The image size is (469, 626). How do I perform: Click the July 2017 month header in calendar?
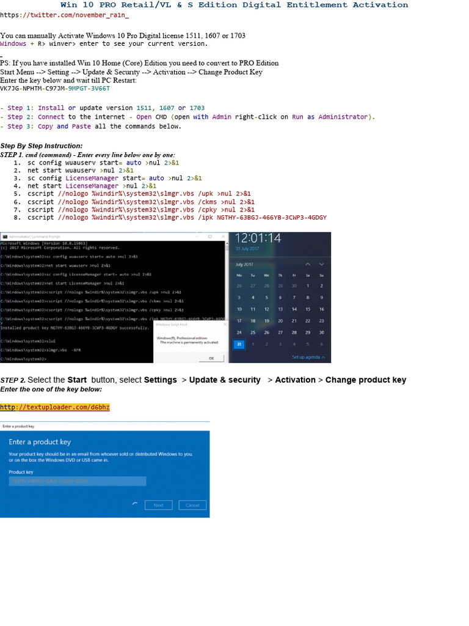(x=244, y=264)
